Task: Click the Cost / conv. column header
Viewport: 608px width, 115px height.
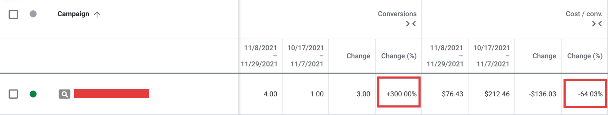Action: (584, 14)
